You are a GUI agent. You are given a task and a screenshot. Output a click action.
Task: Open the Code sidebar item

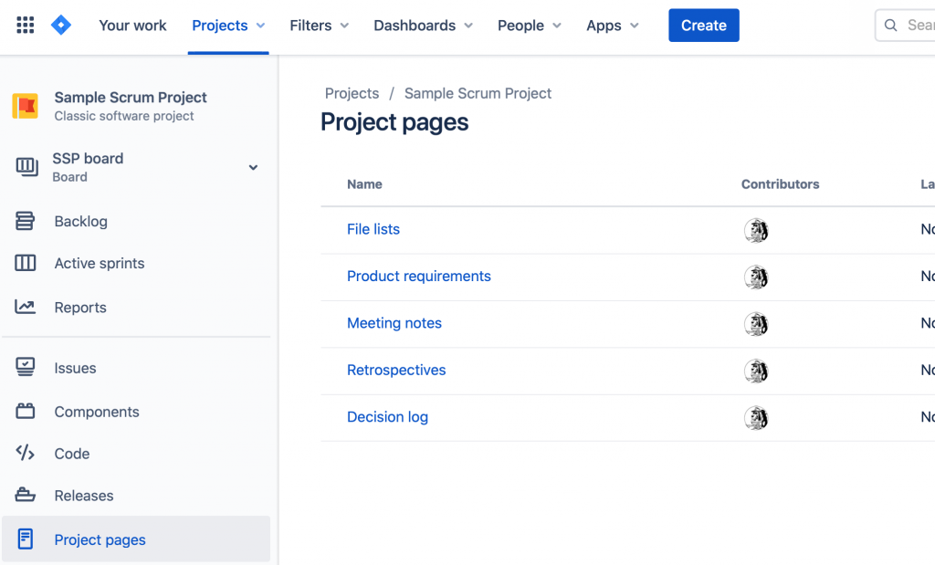point(136,454)
